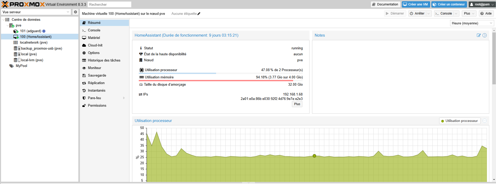
Task: Select the 101 (adguard) container
Action: point(31,31)
